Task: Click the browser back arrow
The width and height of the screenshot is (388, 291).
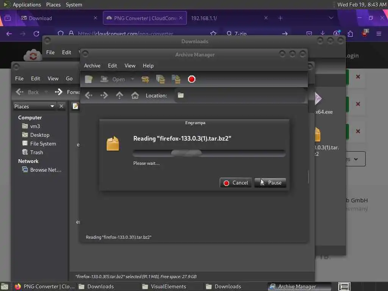Action: point(9,34)
